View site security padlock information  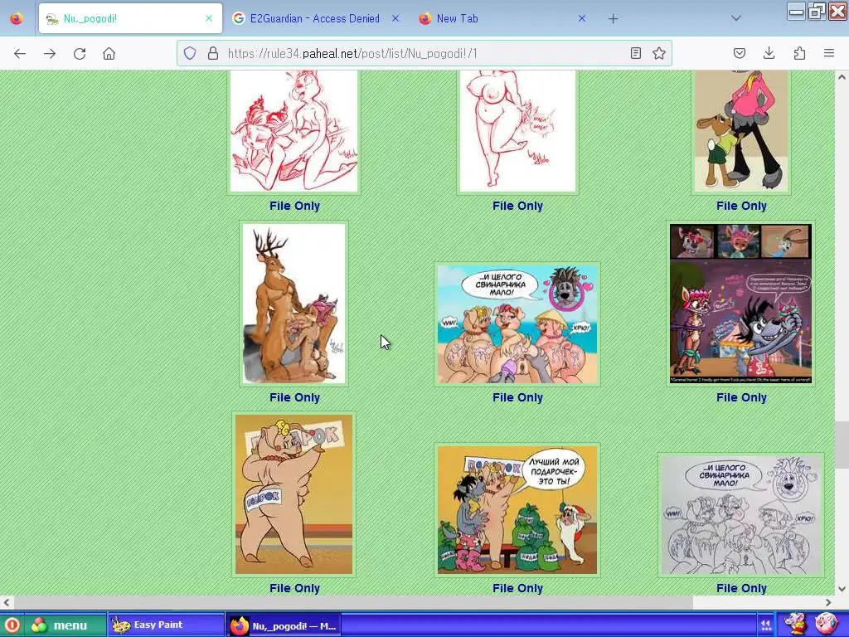point(213,53)
